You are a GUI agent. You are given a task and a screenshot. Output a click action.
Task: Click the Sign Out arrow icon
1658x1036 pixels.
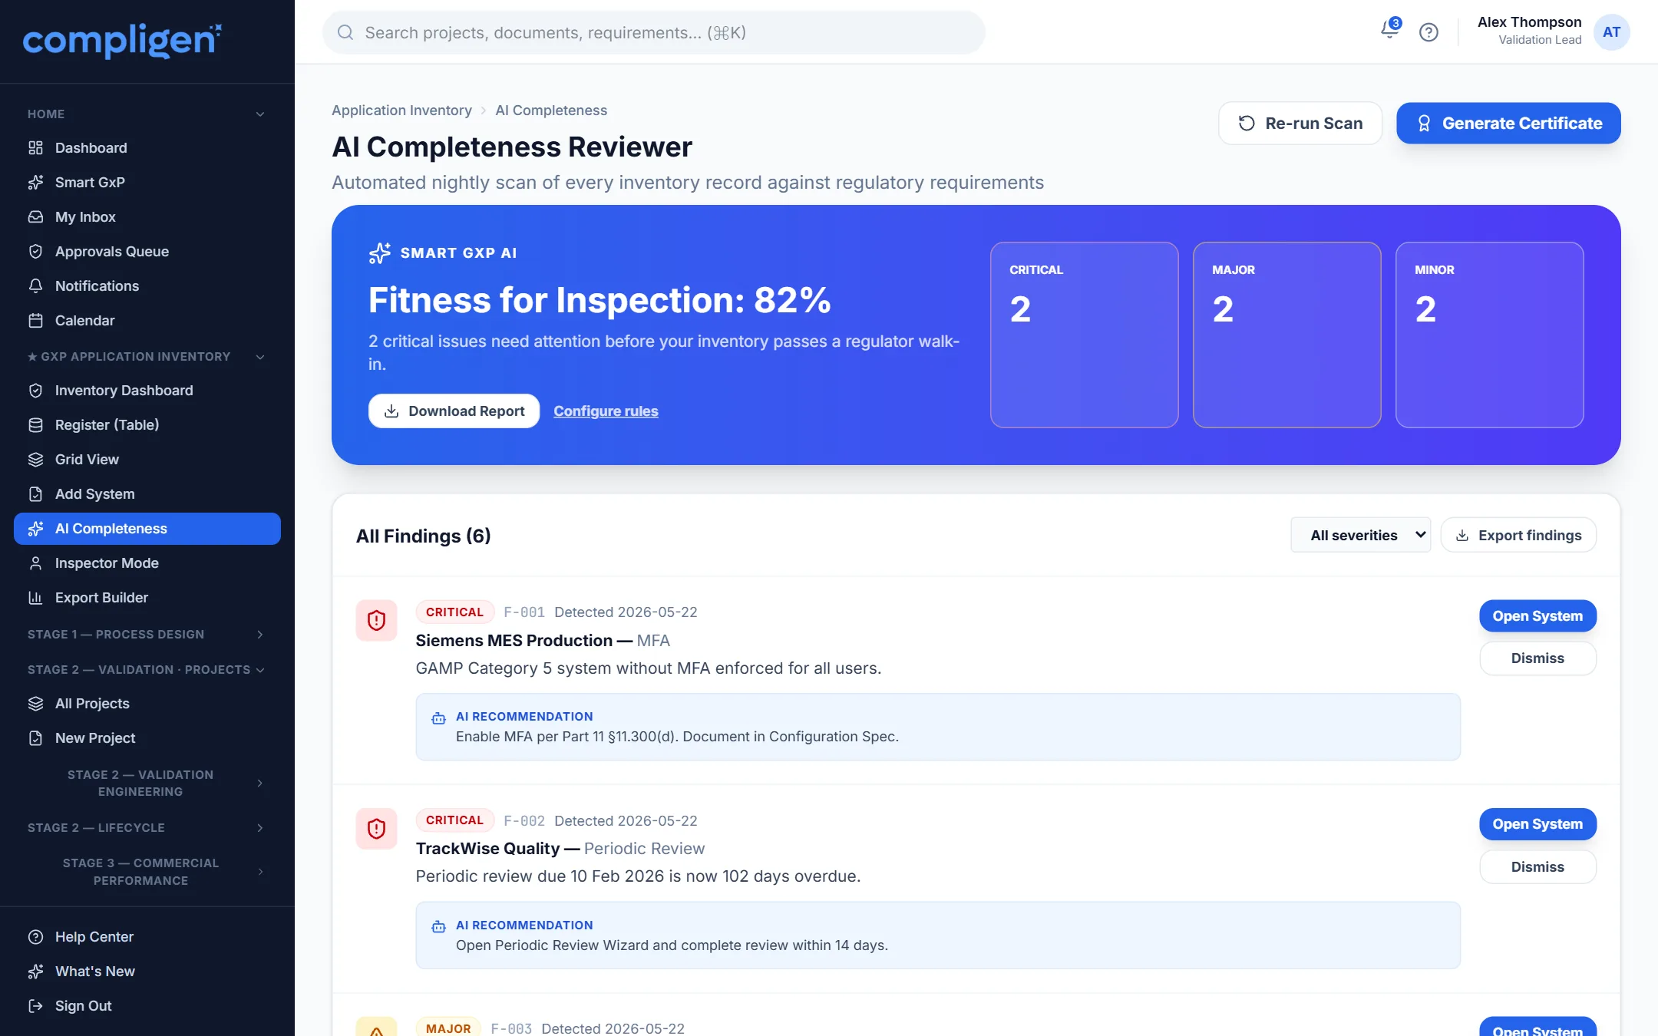click(x=35, y=1005)
